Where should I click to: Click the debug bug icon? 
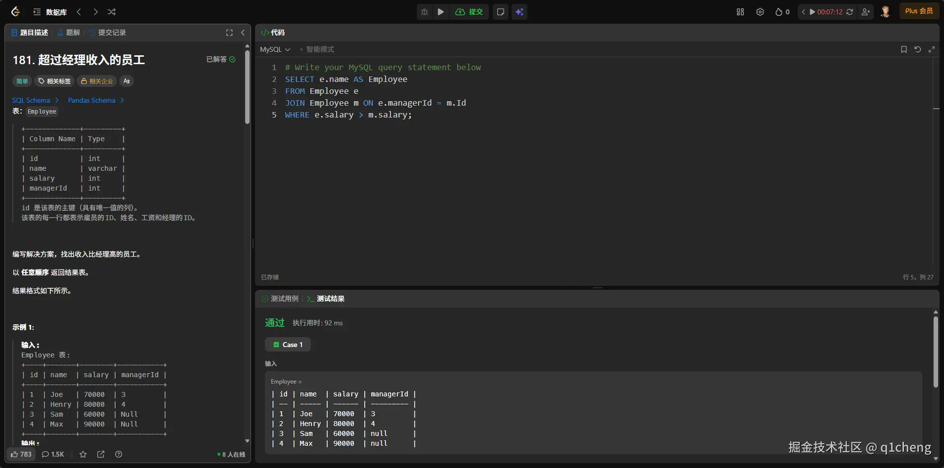pos(425,12)
